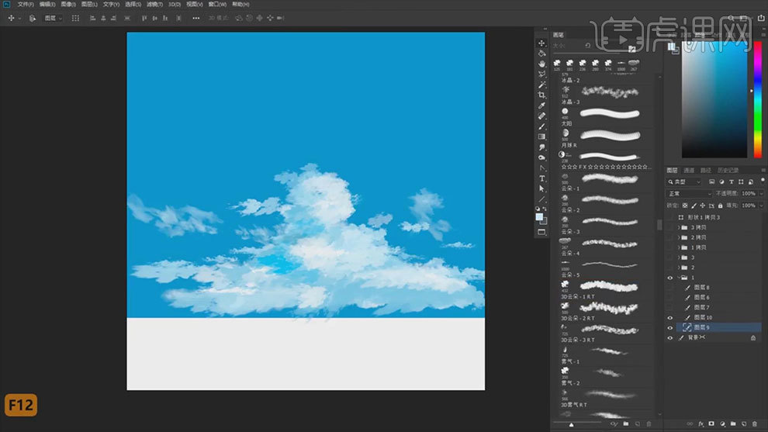768x432 pixels.
Task: Hide group 1 via its eye icon
Action: point(670,278)
